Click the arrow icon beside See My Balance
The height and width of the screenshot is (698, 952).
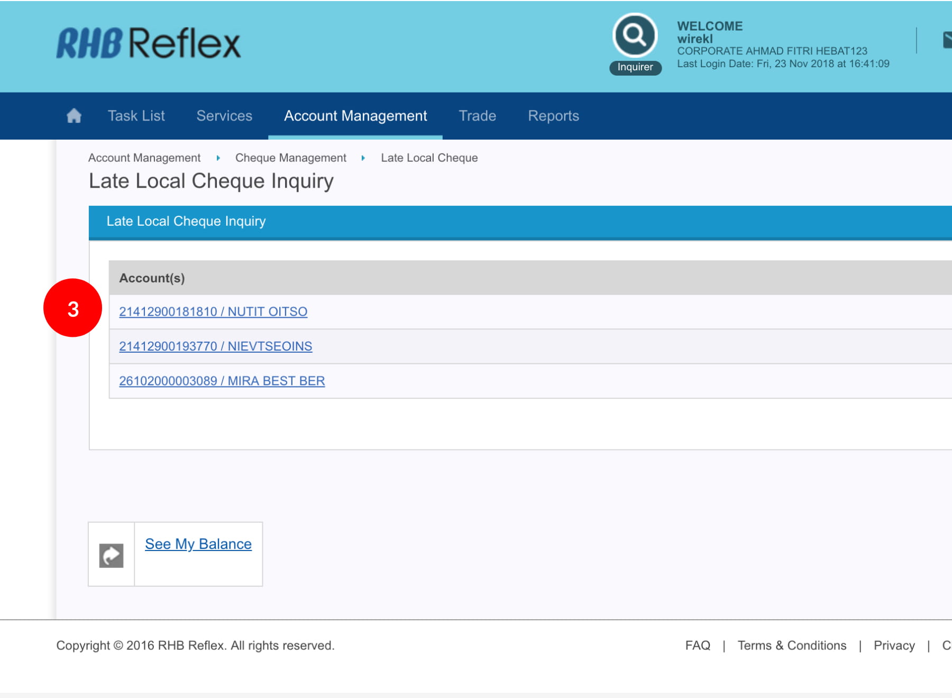pos(111,555)
